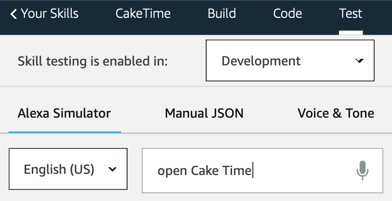The height and width of the screenshot is (201, 392).
Task: Click the "Development" text in stage selector
Action: 261,61
